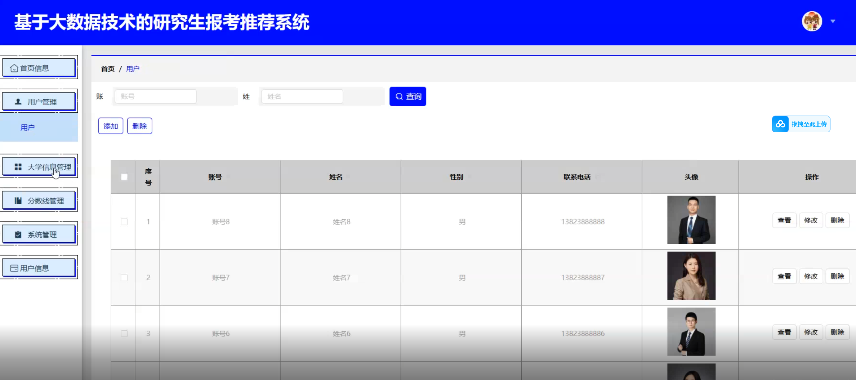Open 系统管理 menu
This screenshot has height=380, width=856.
[39, 234]
